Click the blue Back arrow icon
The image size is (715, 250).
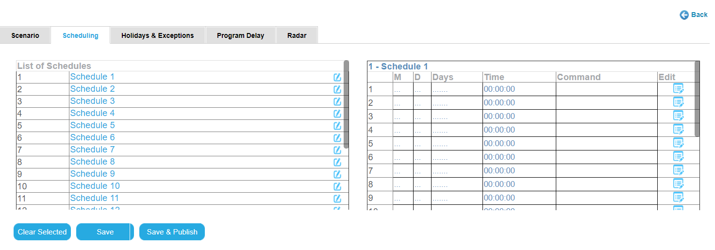pos(684,15)
